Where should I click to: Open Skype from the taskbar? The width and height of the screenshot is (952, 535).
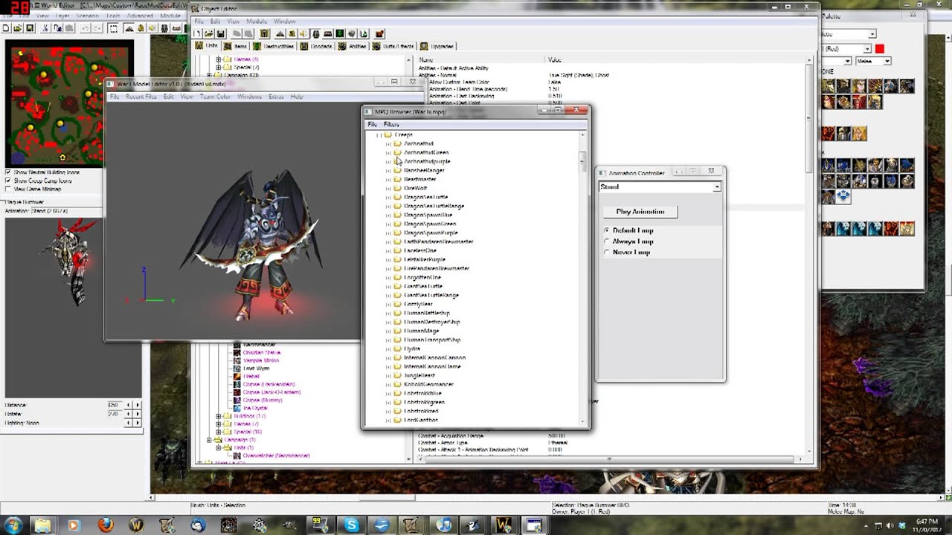(351, 525)
